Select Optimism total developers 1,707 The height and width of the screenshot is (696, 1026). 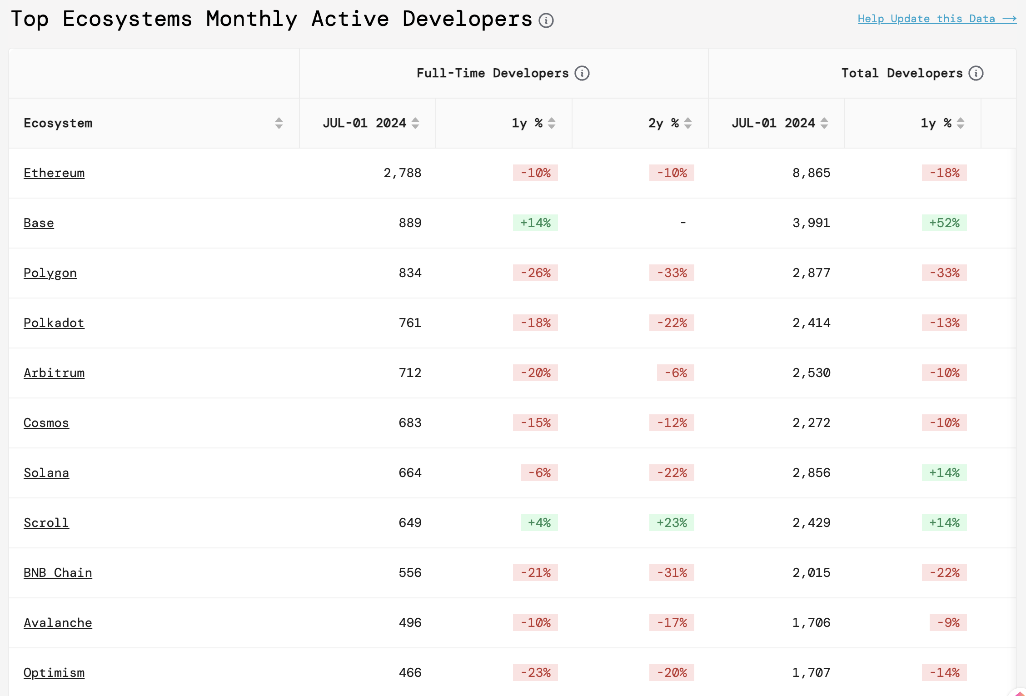click(x=812, y=673)
